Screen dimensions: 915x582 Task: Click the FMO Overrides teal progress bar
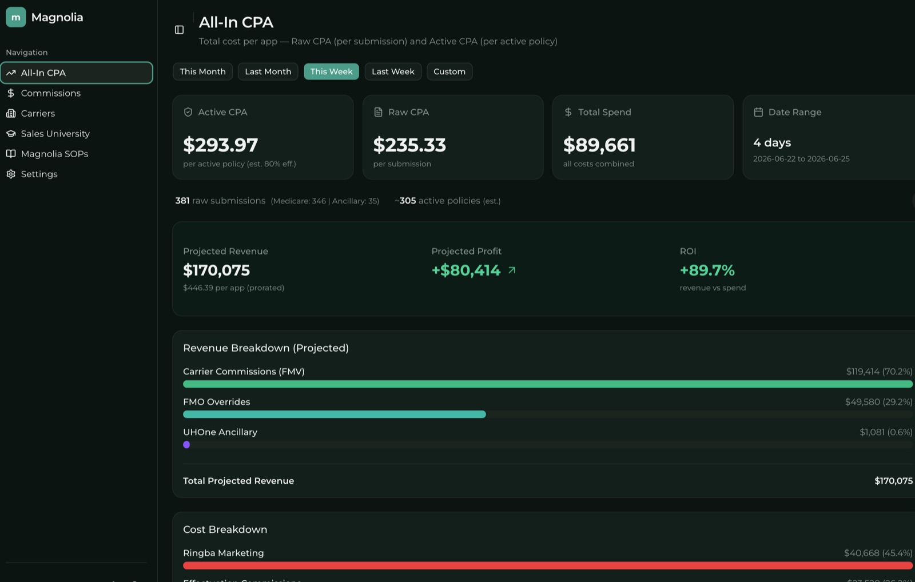(x=335, y=414)
